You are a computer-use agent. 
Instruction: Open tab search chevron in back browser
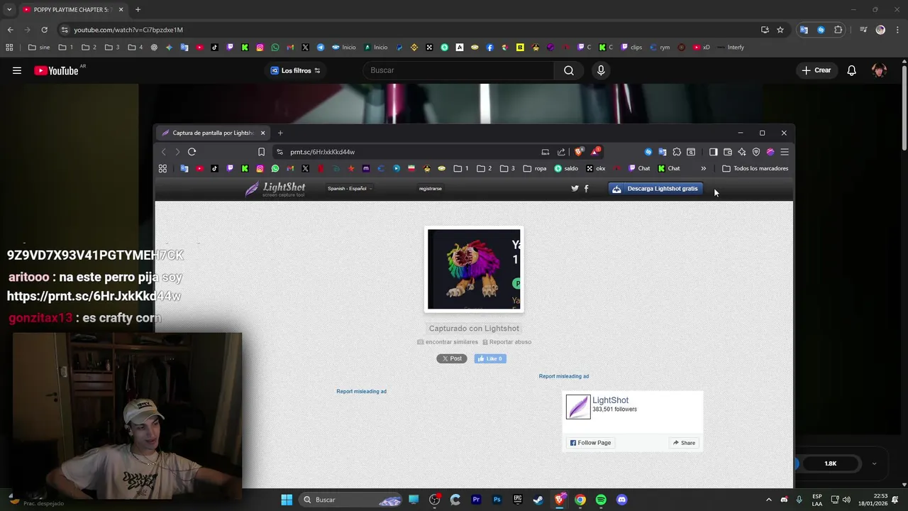pos(9,10)
